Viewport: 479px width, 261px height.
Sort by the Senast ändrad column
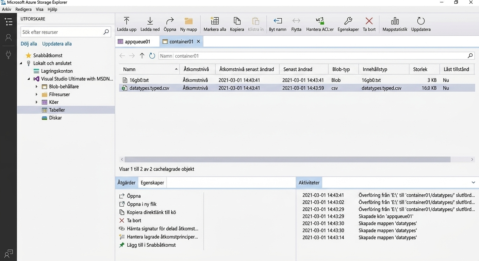click(304, 69)
